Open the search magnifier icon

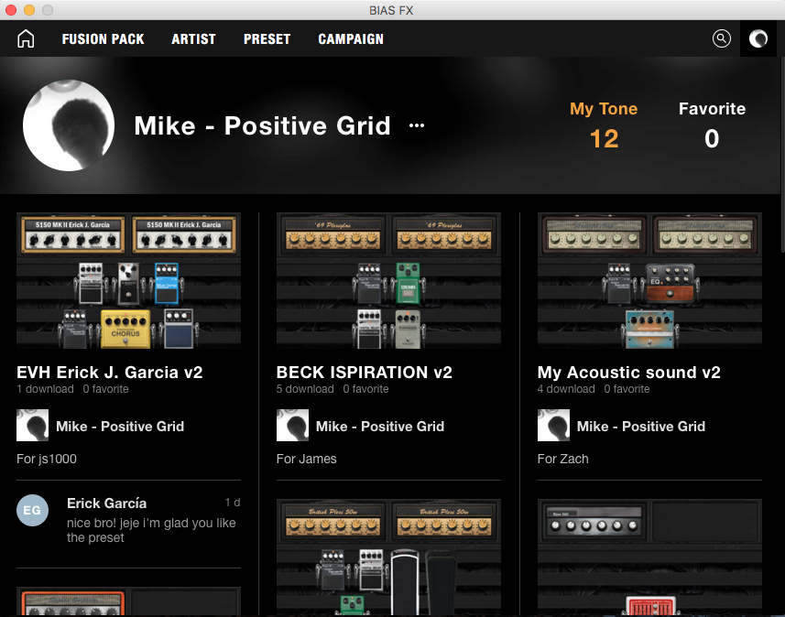[722, 38]
